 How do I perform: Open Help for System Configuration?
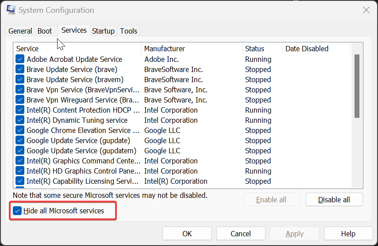point(348,234)
